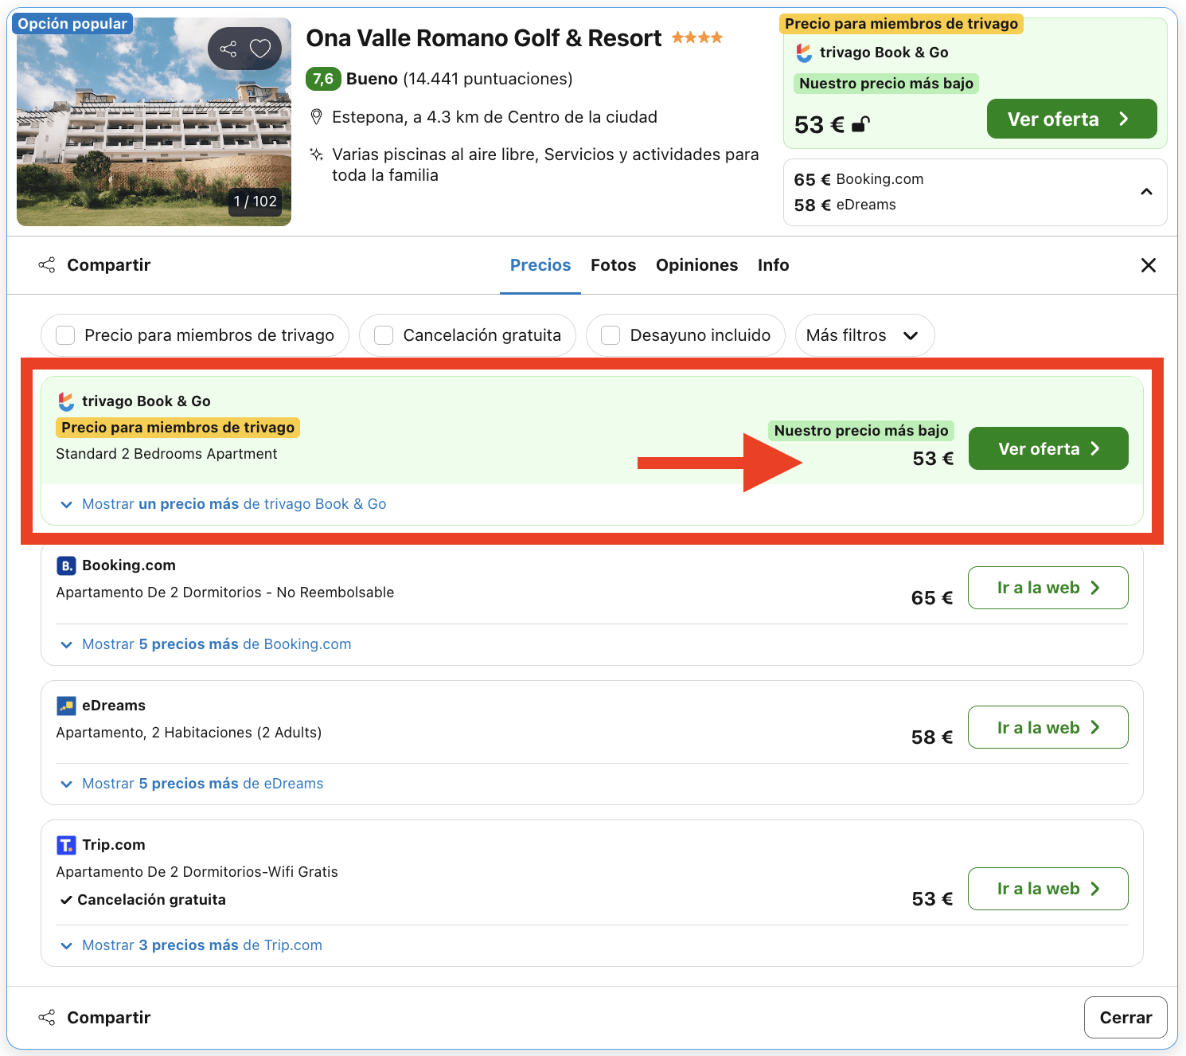Click the Booking.com logo icon

pyautogui.click(x=66, y=565)
